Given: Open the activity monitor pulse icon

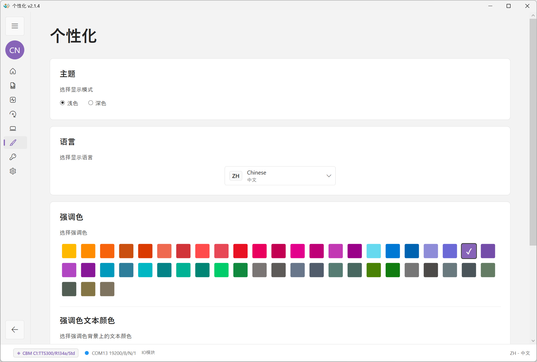Looking at the screenshot, I should pos(13,100).
